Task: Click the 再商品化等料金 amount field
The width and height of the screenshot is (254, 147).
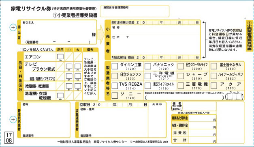Action: [x=202, y=118]
